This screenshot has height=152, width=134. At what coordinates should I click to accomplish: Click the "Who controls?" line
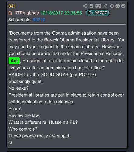coord(23,129)
